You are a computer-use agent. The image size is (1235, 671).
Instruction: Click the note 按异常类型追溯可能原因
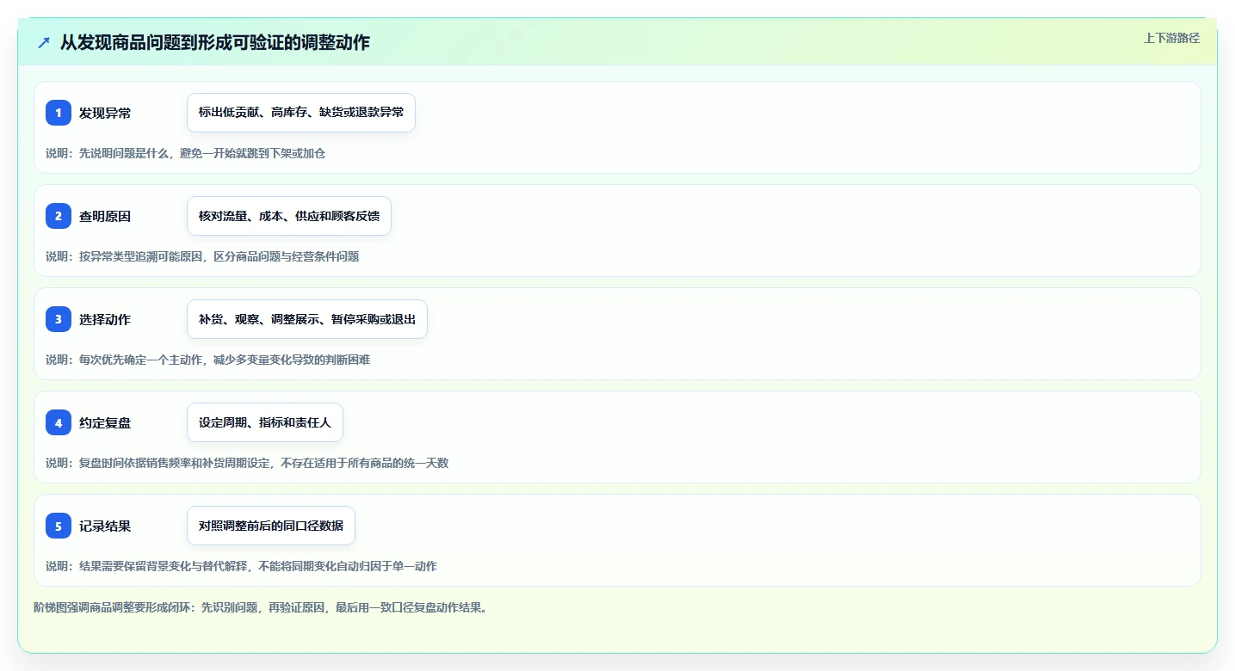tap(141, 256)
